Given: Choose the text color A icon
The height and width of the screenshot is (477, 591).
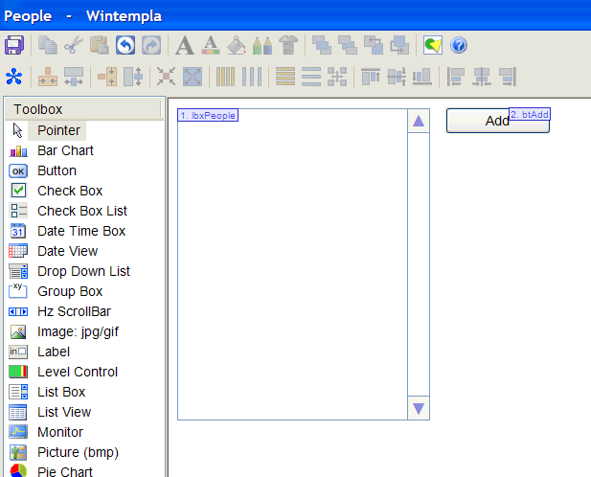Looking at the screenshot, I should 211,45.
